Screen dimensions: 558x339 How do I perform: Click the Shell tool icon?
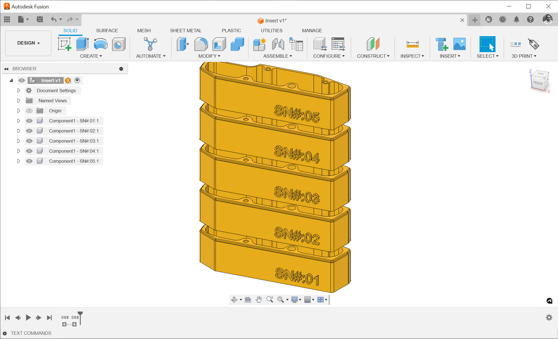pos(219,44)
